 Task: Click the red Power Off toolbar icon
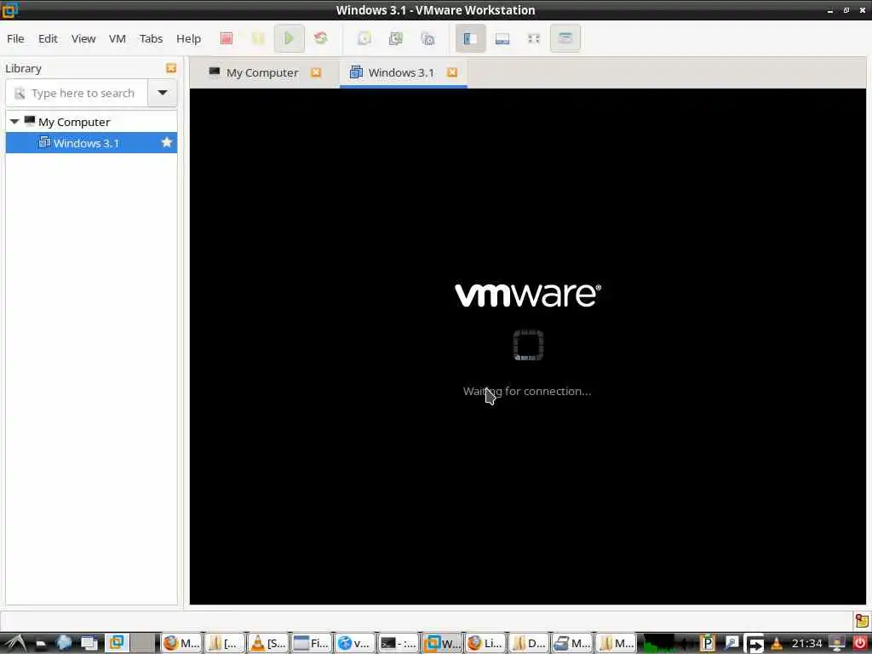(x=226, y=38)
